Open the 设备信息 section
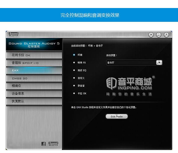This screenshot has height=153, width=178. coord(34,94)
